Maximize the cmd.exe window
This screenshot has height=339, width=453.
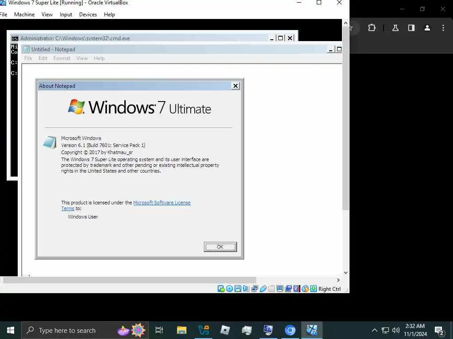point(280,38)
